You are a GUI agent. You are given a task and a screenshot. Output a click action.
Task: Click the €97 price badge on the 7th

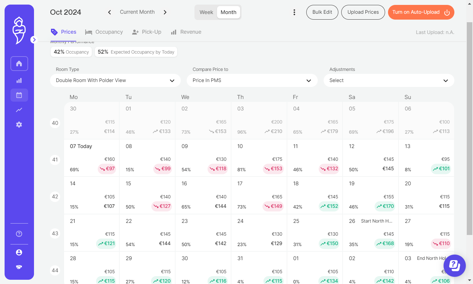(107, 169)
